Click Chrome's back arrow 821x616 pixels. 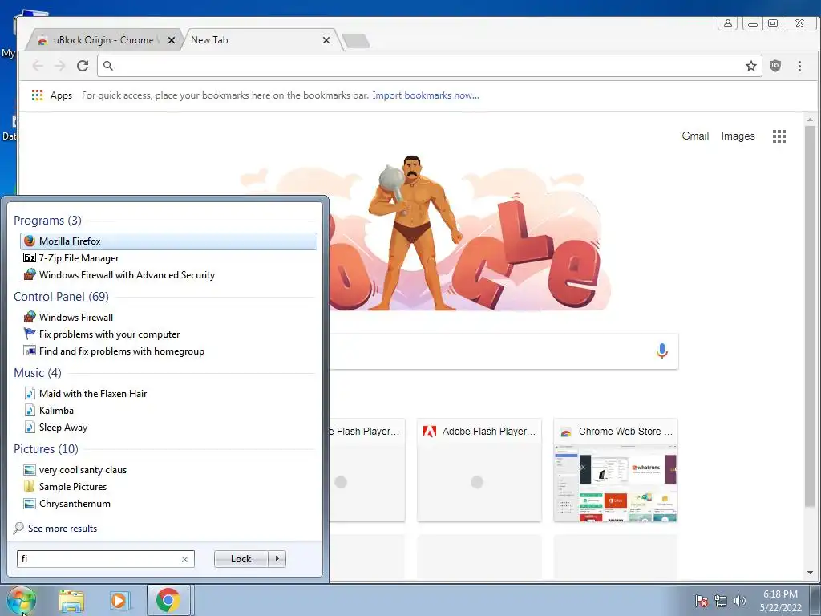tap(38, 66)
